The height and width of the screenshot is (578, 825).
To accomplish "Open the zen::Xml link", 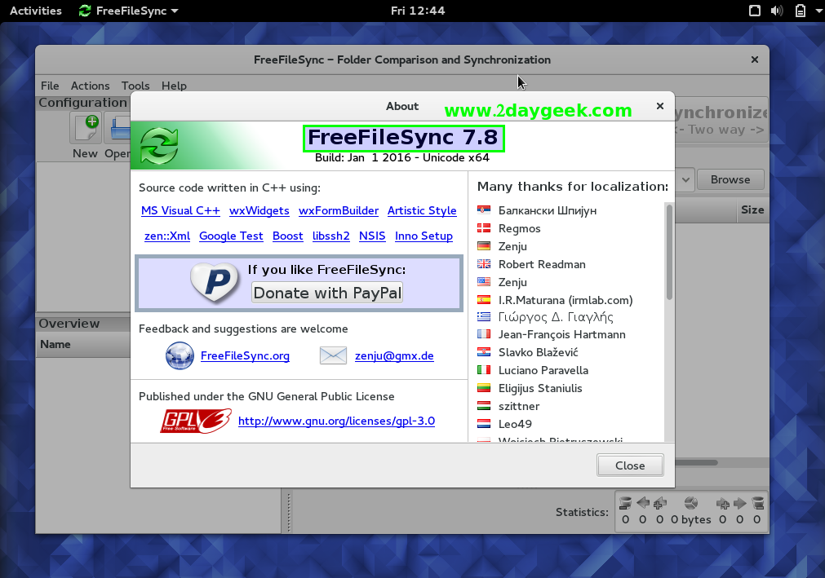I will pyautogui.click(x=167, y=236).
